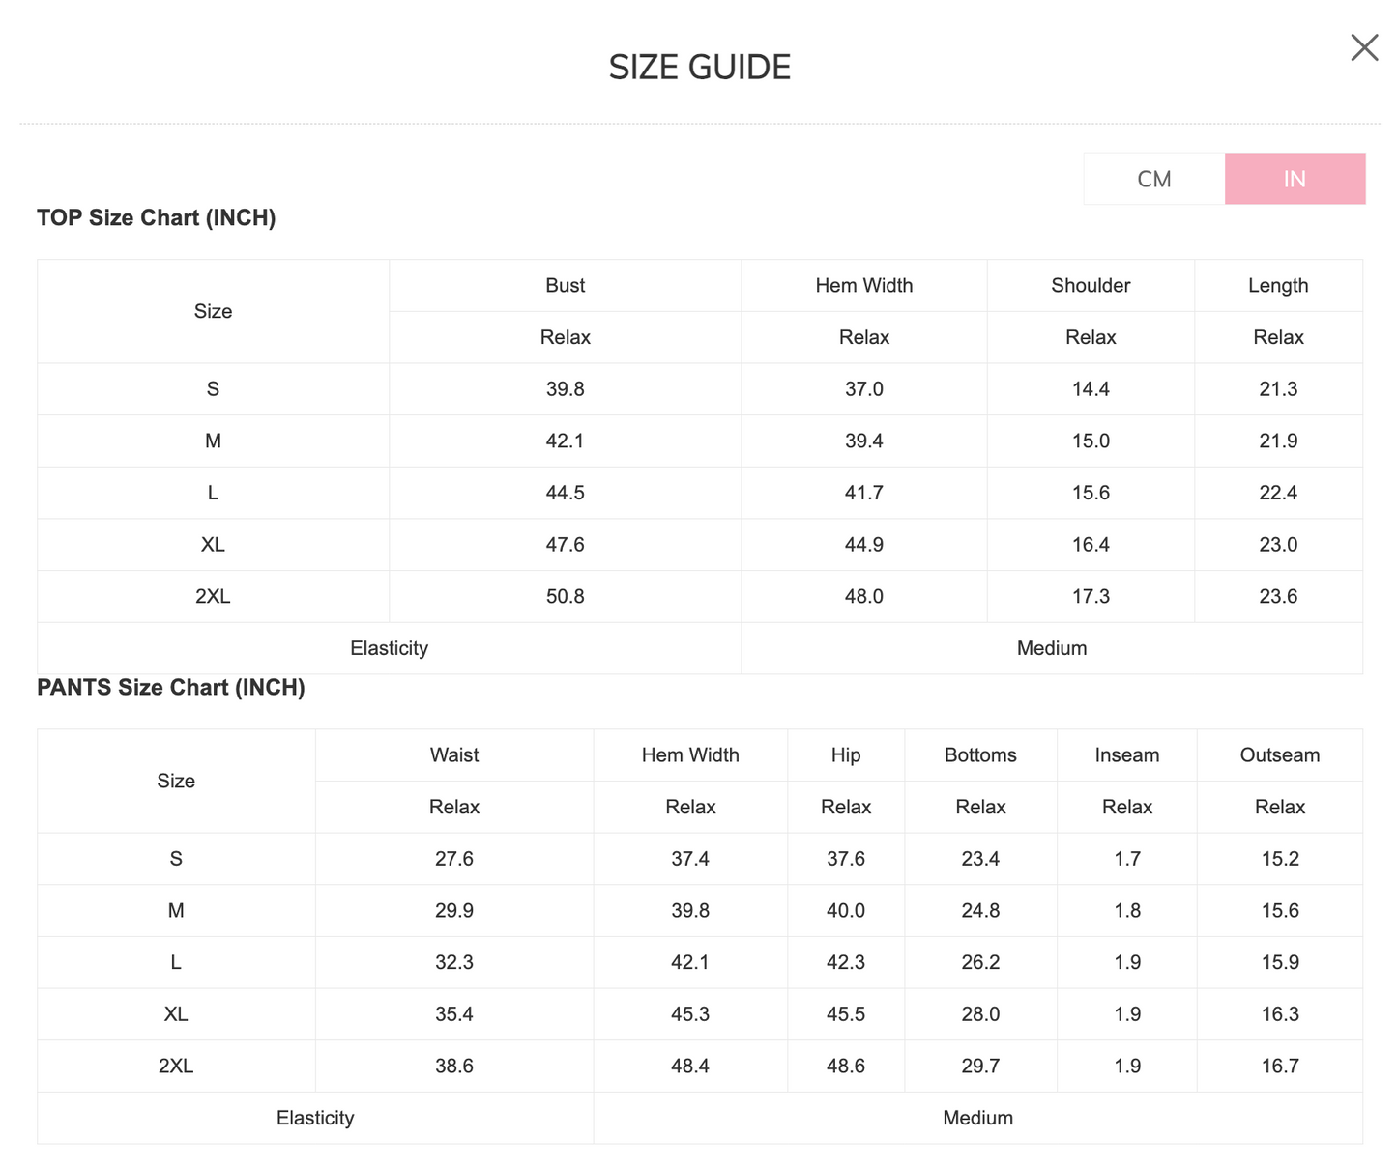Click the SIZE GUIDE title
This screenshot has height=1167, width=1397.
(700, 68)
